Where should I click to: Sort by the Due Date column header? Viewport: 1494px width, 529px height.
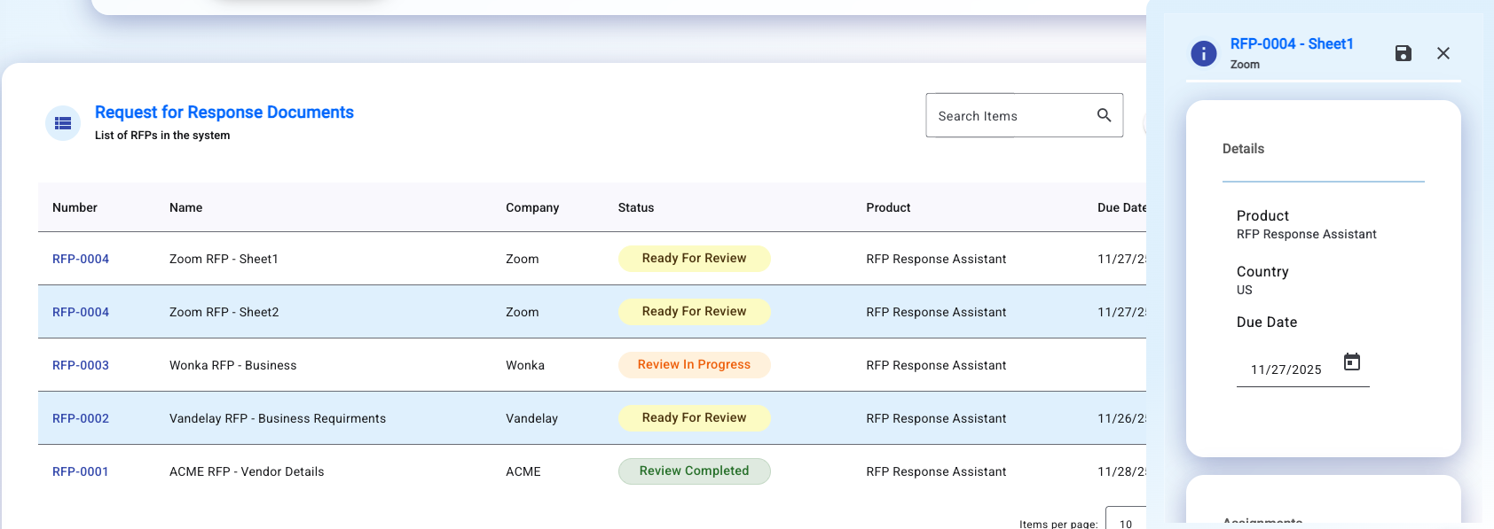1121,207
